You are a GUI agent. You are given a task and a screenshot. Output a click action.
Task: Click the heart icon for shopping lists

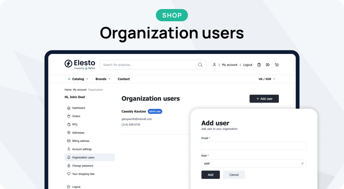tap(69, 174)
